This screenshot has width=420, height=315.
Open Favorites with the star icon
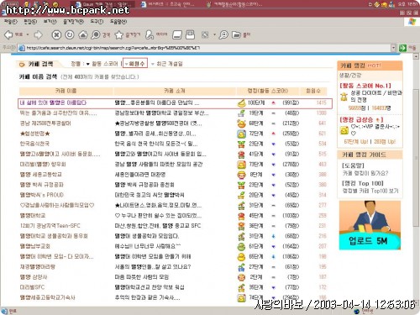118,34
